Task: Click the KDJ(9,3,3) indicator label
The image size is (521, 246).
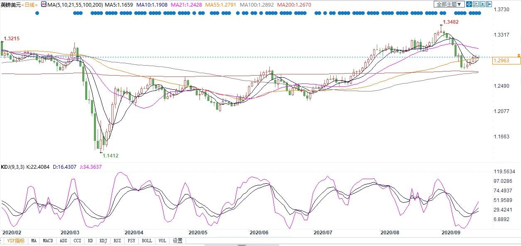Action: pyautogui.click(x=13, y=167)
